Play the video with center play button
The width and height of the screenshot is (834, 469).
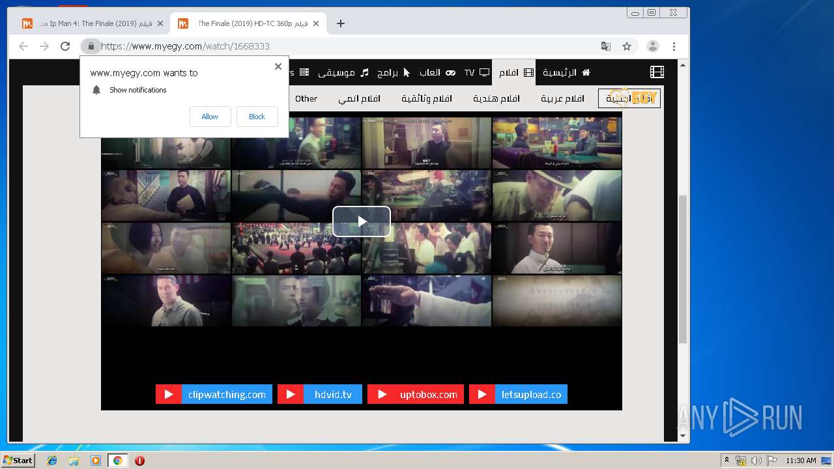tap(362, 221)
